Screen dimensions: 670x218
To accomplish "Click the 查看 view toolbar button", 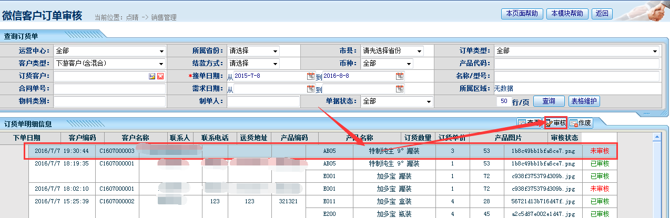I will (529, 123).
